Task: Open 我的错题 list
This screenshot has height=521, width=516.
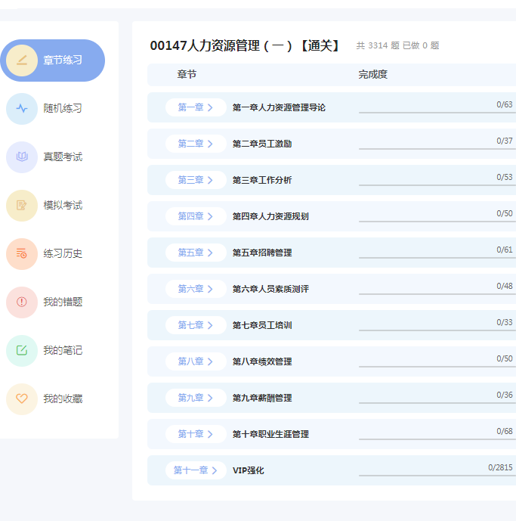Action: [x=63, y=302]
